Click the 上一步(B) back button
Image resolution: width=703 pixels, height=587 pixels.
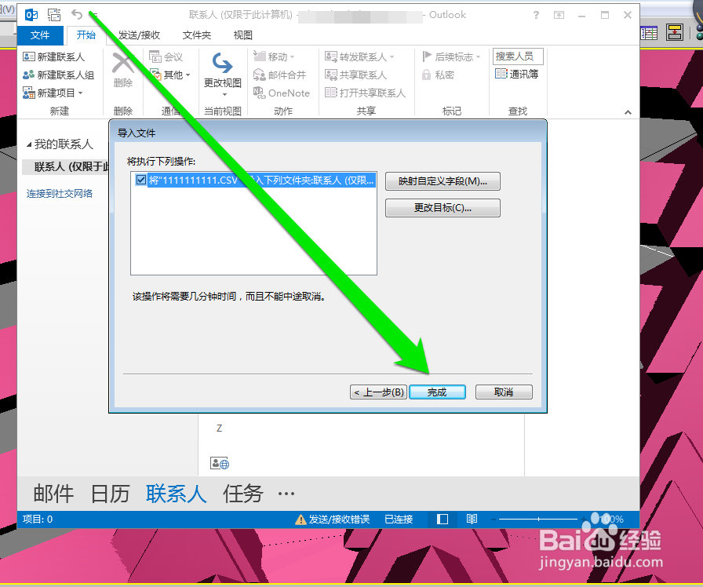(378, 392)
